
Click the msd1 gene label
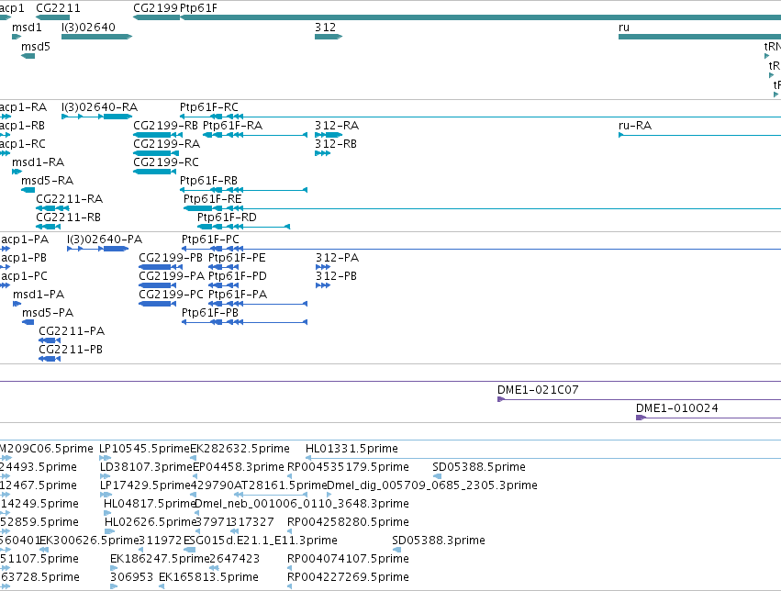[27, 28]
